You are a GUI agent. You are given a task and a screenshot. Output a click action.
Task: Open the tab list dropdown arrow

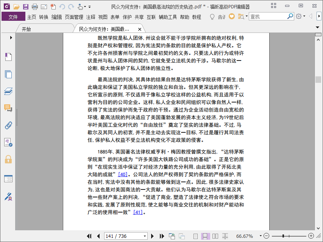[317, 27]
